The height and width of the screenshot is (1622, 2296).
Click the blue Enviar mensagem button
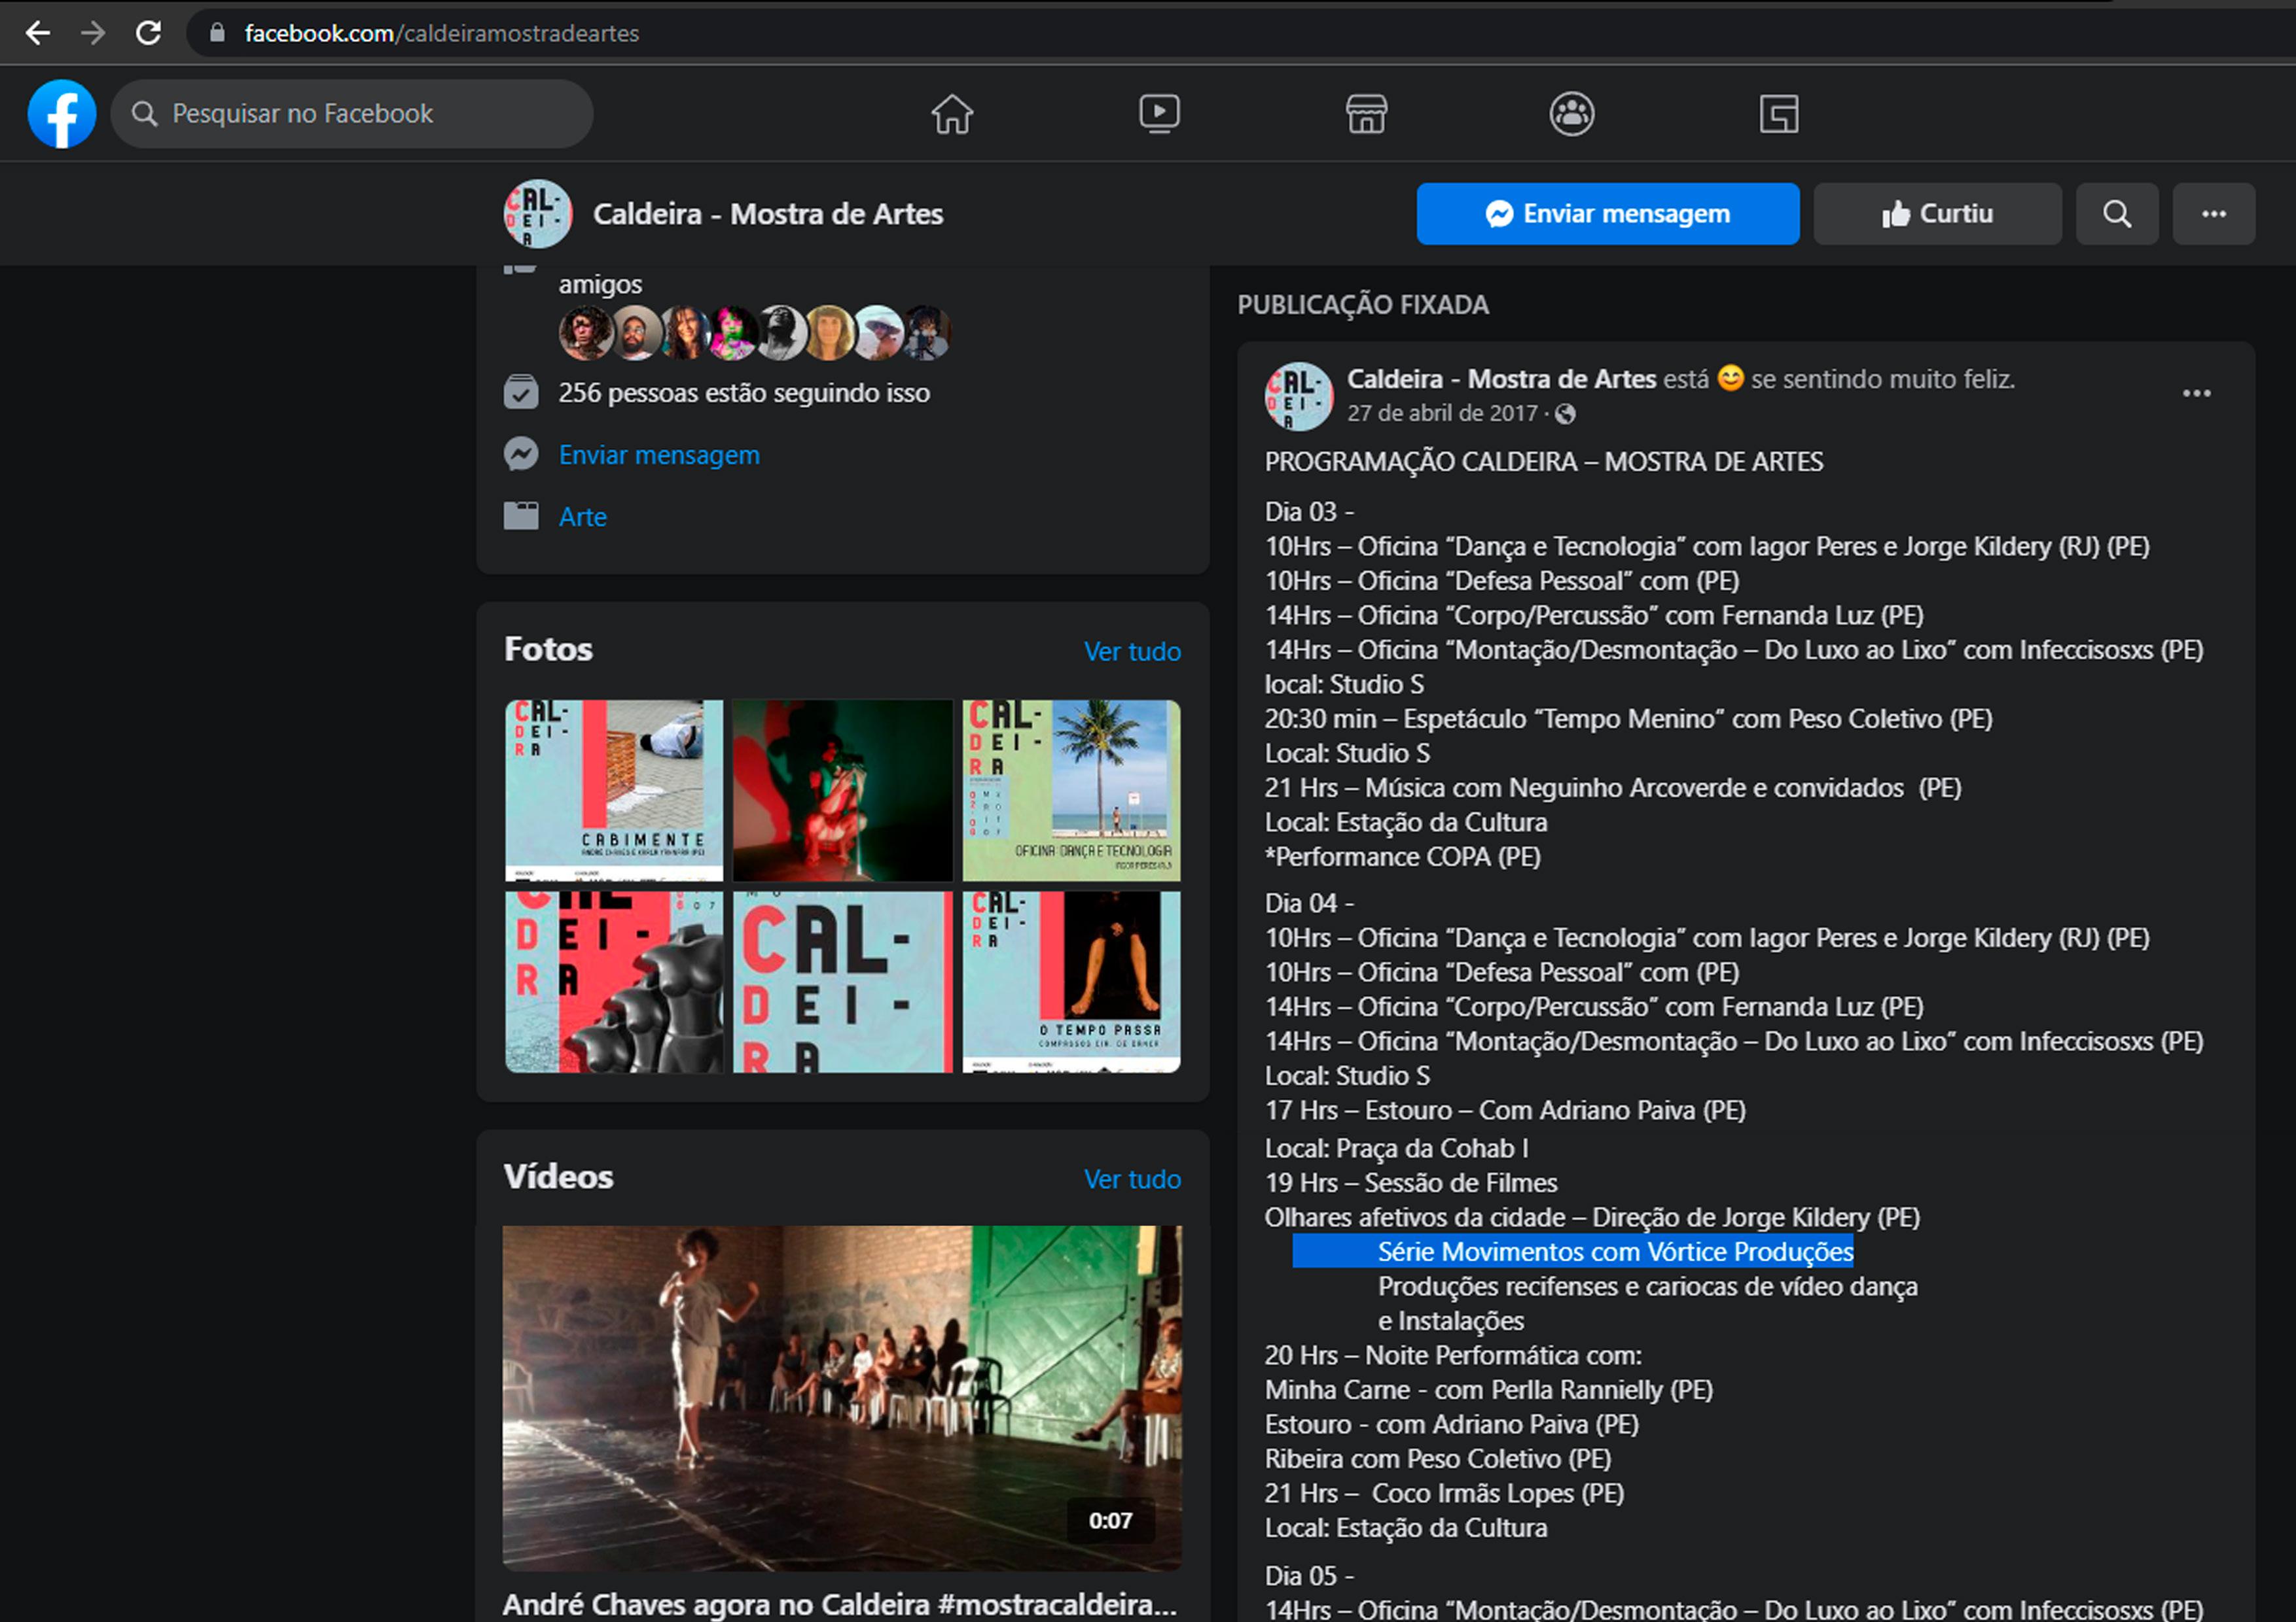click(1607, 214)
